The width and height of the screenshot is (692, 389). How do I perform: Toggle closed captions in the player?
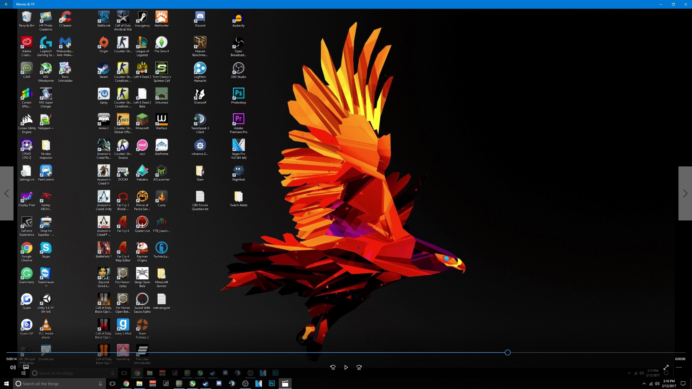tap(26, 367)
